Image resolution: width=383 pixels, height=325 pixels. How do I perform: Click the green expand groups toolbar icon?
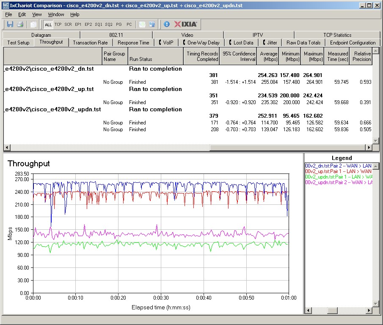tap(142, 24)
